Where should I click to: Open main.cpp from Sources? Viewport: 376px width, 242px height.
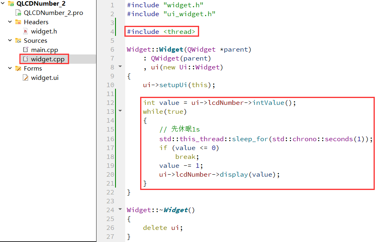(44, 50)
